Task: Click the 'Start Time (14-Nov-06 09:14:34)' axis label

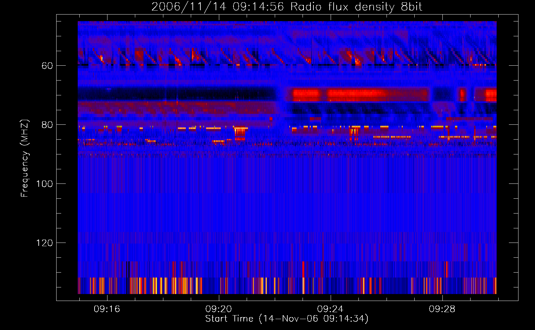Action: point(287,319)
